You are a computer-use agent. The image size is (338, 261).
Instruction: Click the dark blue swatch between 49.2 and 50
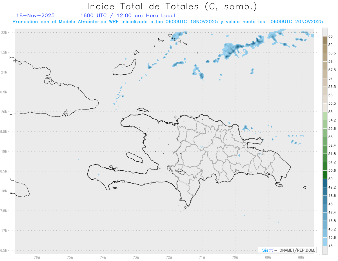click(x=325, y=183)
